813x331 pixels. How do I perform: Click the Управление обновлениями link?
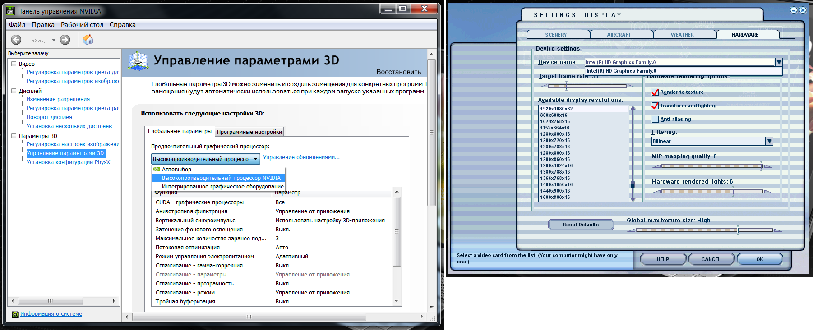301,157
